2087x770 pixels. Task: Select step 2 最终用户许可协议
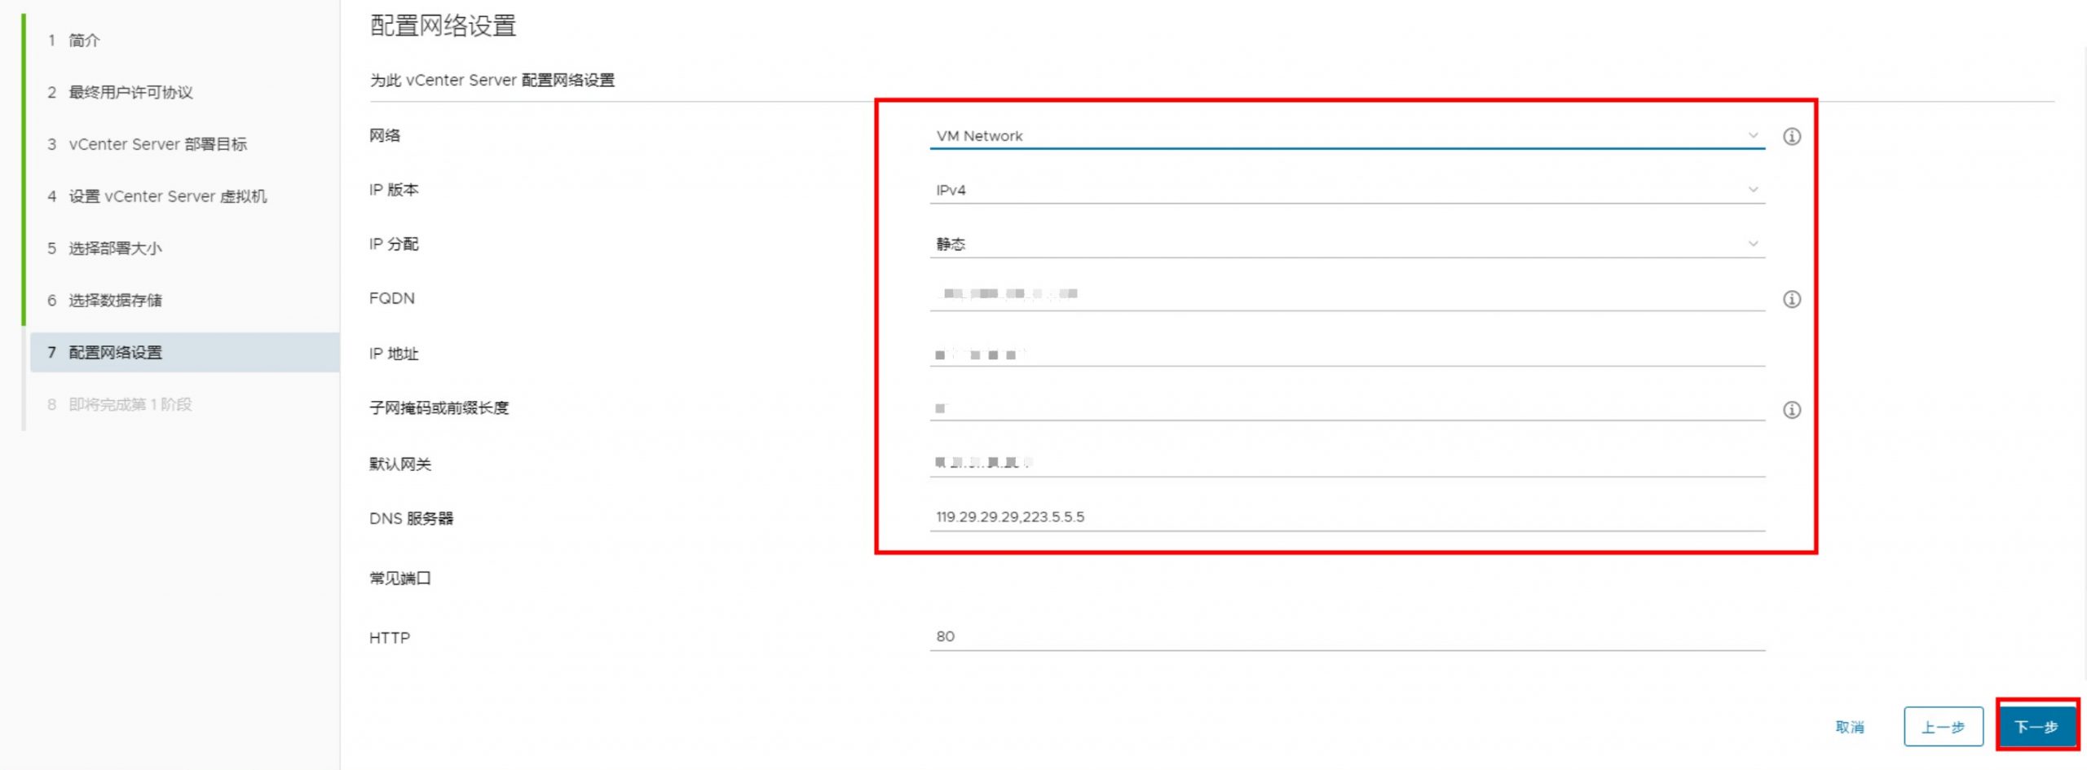[x=130, y=92]
